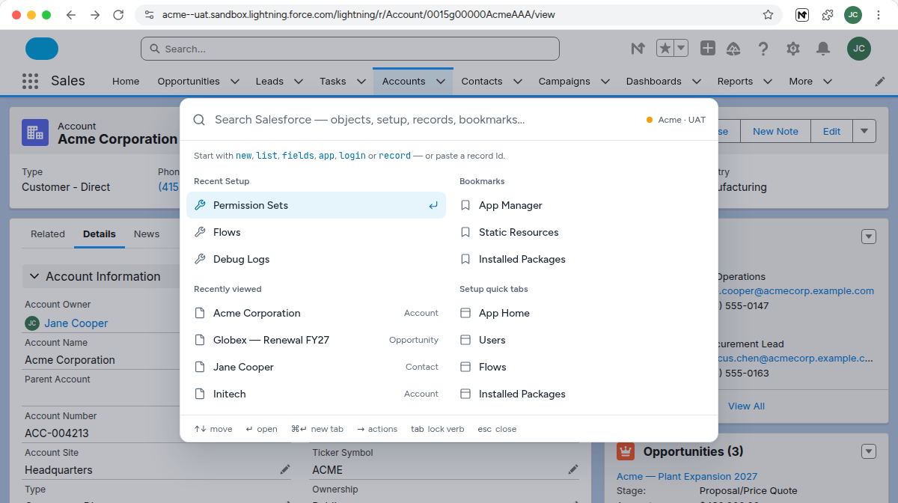Expand the Contacts tab dropdown chevron
The image size is (898, 503).
tap(518, 81)
